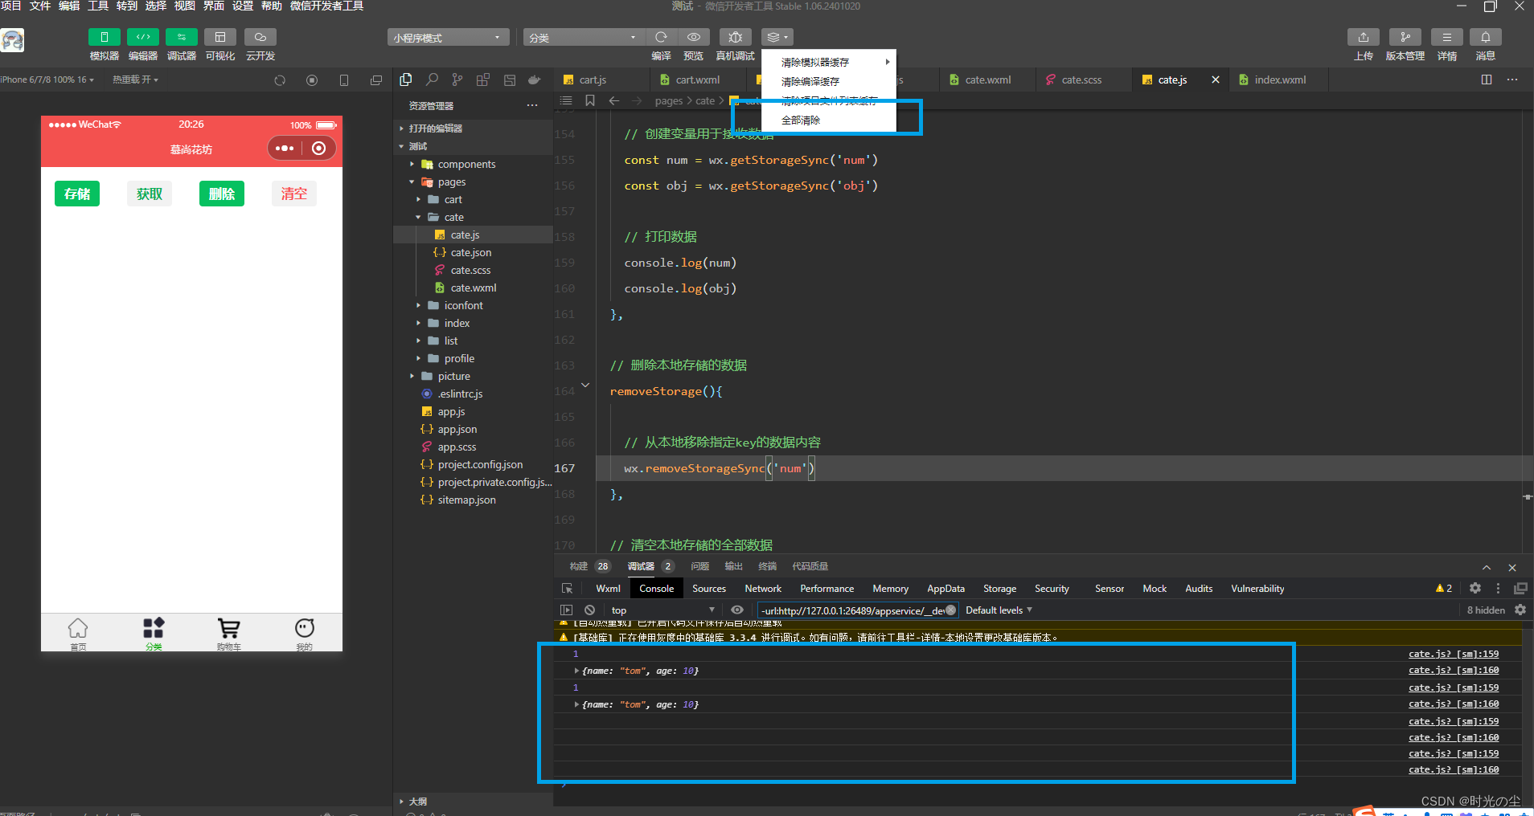Switch to the cart.wxml editor tab
Viewport: 1534px width, 816px height.
pos(697,80)
